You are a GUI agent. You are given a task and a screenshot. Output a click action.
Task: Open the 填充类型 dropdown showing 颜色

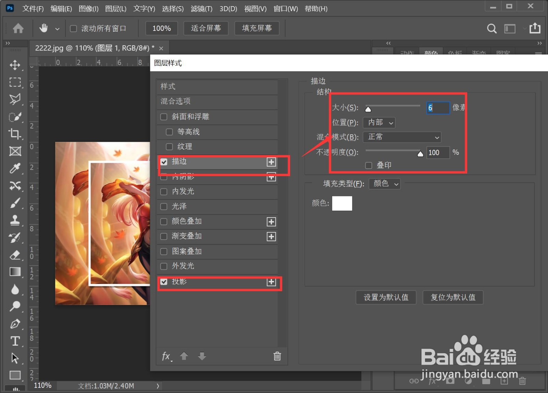point(384,184)
